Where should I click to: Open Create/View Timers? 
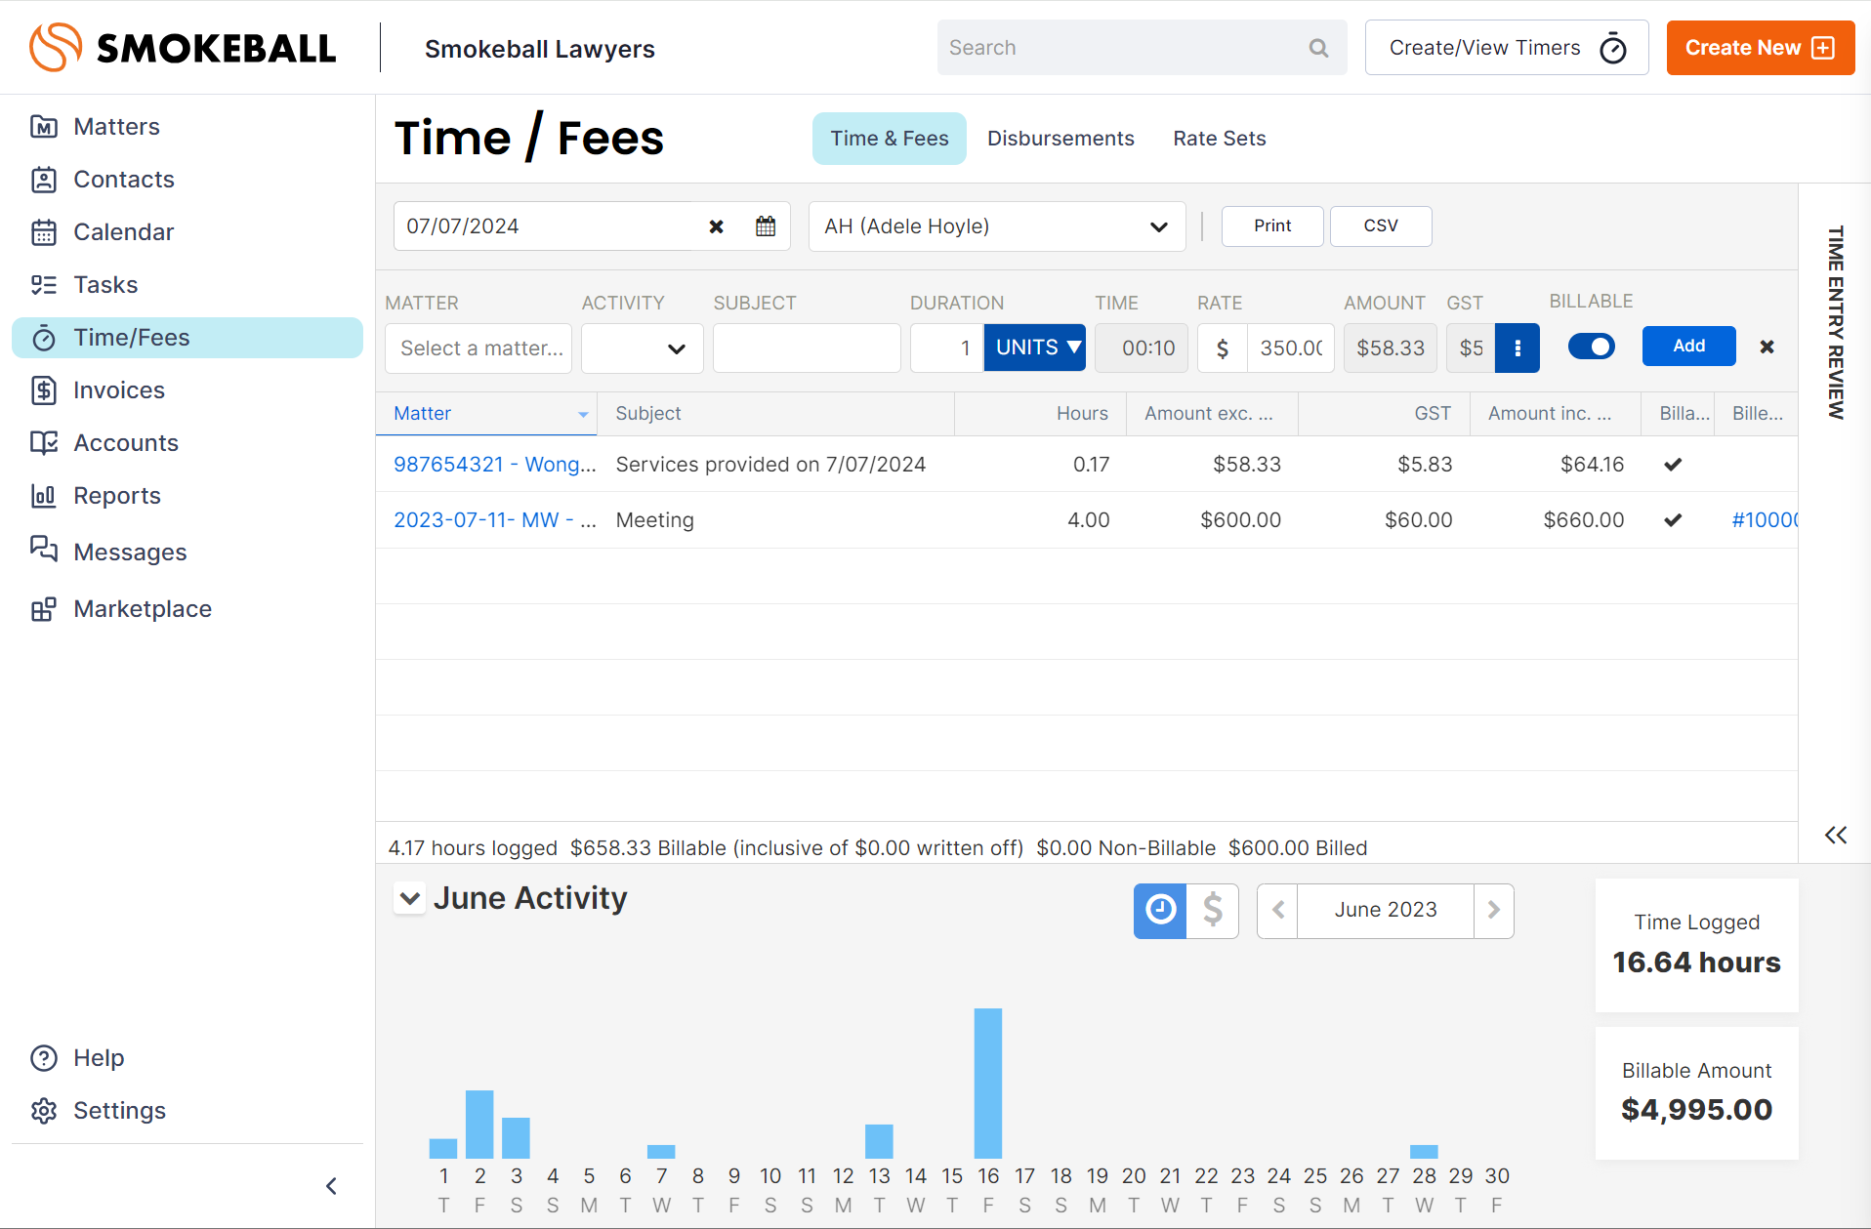1507,48
